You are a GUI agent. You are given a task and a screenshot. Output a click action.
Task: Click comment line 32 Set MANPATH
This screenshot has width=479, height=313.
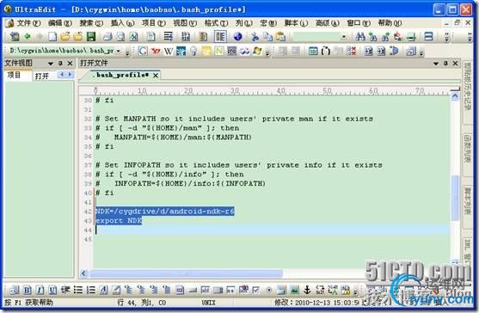pyautogui.click(x=234, y=119)
